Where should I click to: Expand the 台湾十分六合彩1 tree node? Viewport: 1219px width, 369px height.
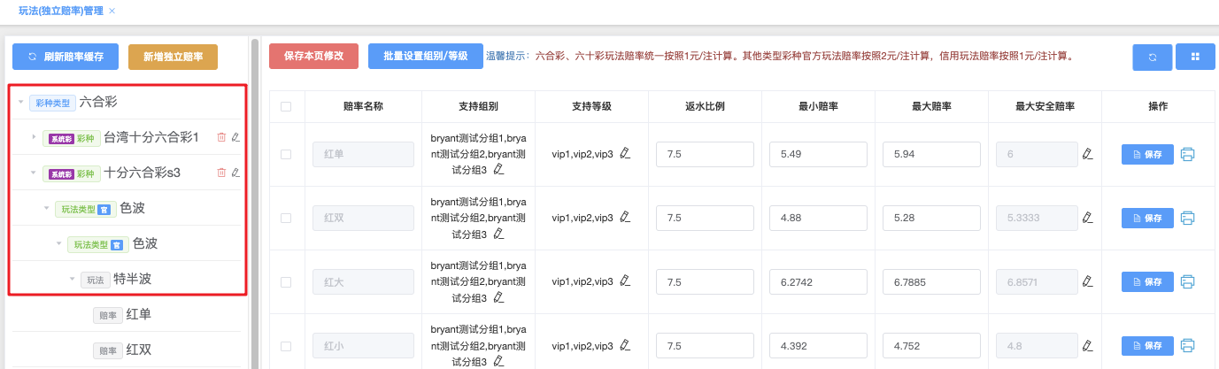coord(34,137)
